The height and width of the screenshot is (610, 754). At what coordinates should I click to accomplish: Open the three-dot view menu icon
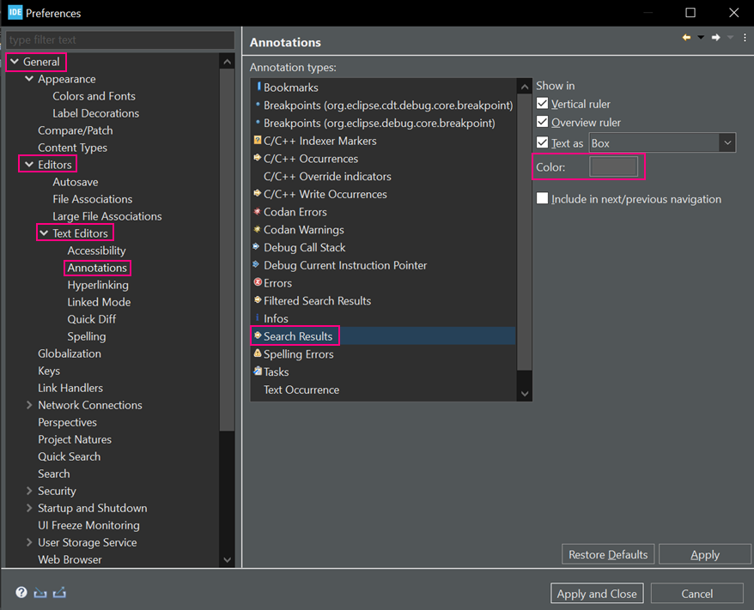[745, 38]
